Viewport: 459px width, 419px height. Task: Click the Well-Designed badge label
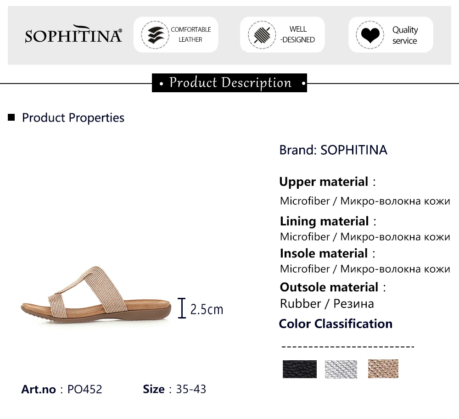click(x=298, y=34)
